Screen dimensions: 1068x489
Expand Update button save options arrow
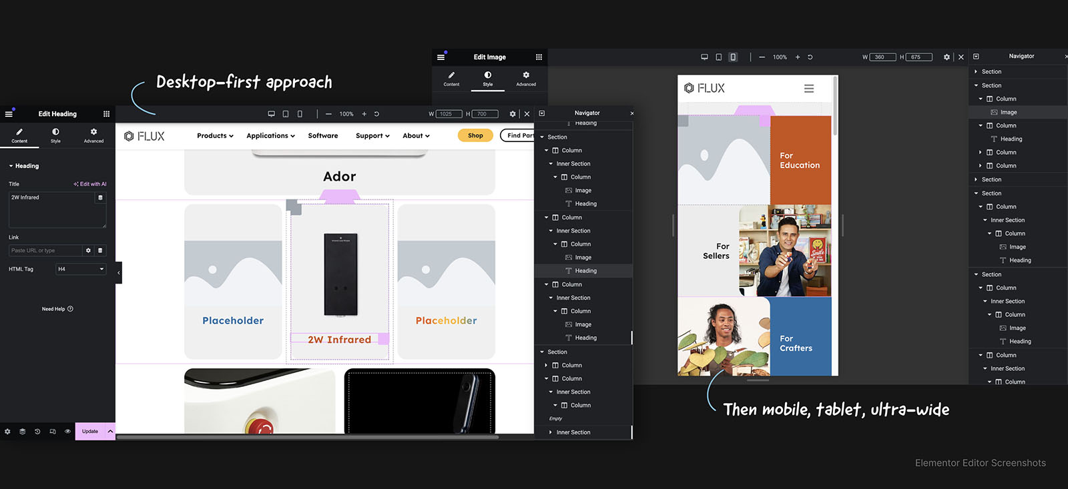110,432
